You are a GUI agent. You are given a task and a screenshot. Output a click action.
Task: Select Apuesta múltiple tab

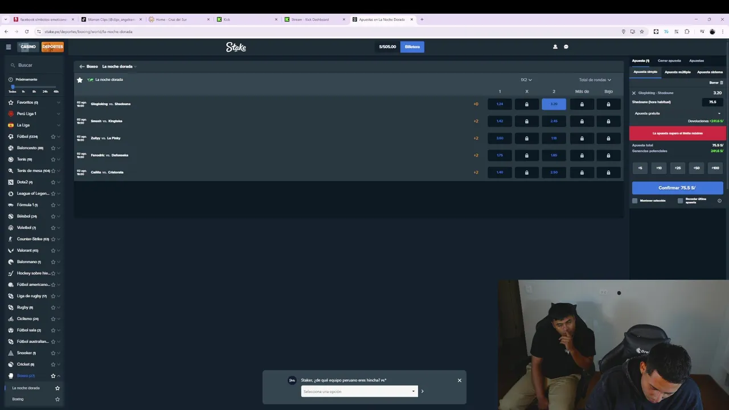[x=678, y=72]
